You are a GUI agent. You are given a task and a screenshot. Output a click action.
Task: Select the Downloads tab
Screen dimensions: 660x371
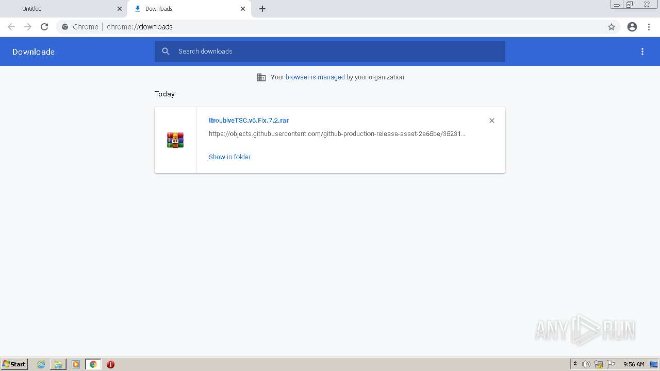point(189,9)
